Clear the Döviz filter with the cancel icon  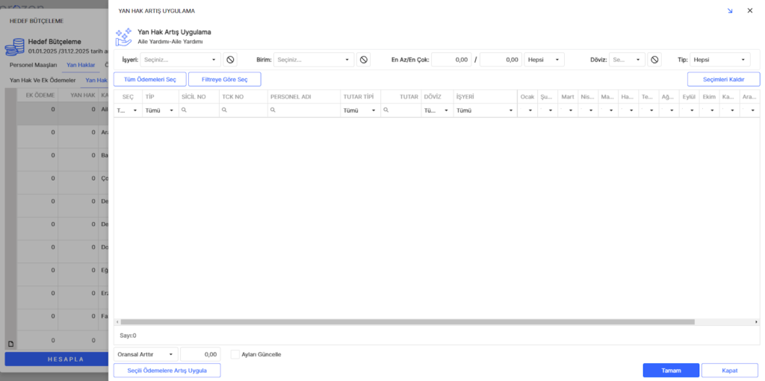pos(654,60)
